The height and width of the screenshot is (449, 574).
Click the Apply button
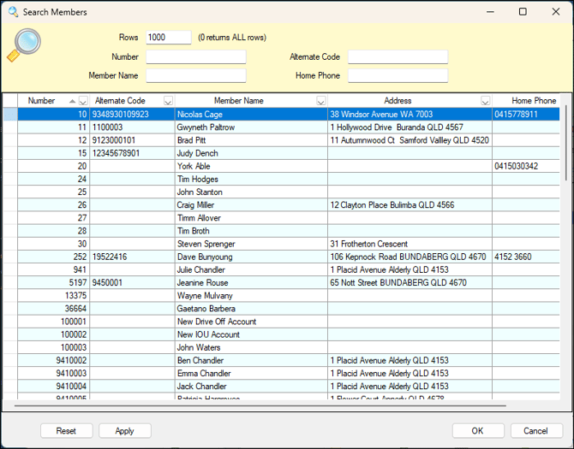click(x=124, y=431)
